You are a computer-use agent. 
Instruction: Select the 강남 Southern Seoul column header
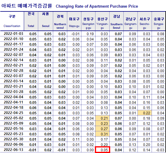point(116,21)
